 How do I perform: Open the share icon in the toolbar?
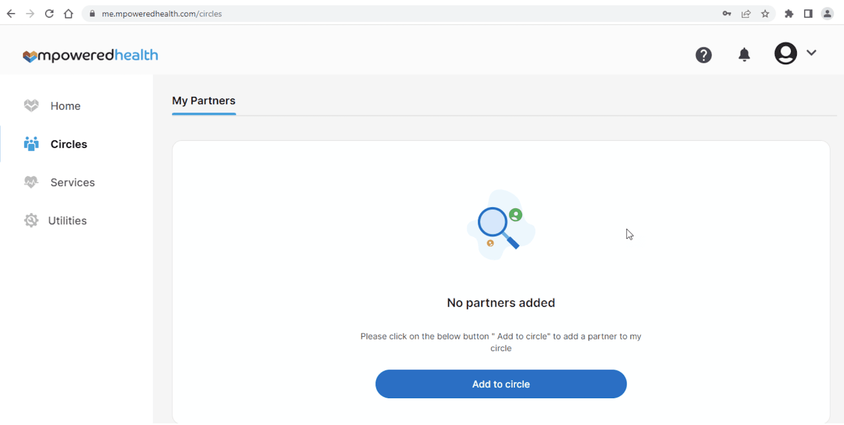coord(746,13)
